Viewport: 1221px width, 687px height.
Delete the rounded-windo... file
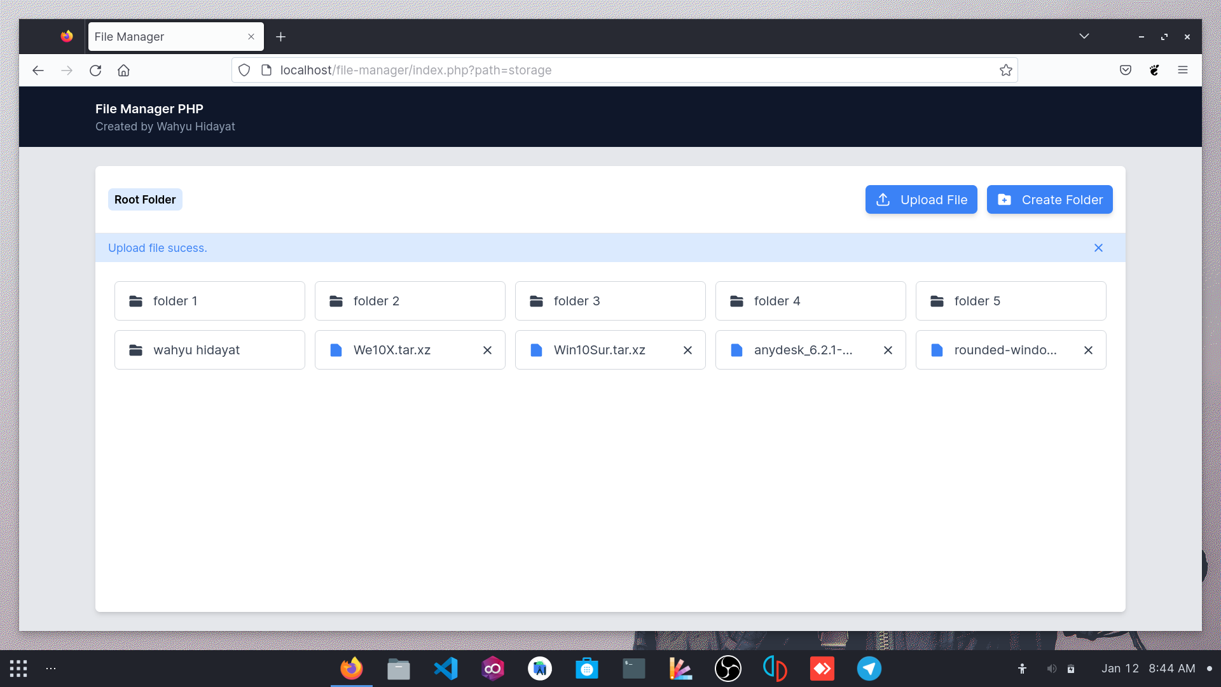click(x=1088, y=350)
